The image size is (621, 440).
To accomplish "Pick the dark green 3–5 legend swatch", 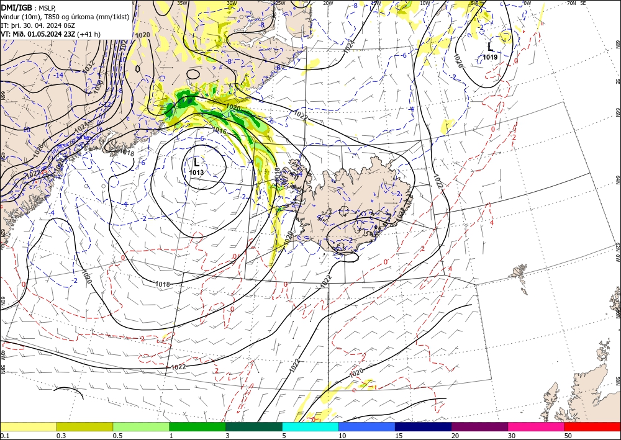I will [x=254, y=426].
